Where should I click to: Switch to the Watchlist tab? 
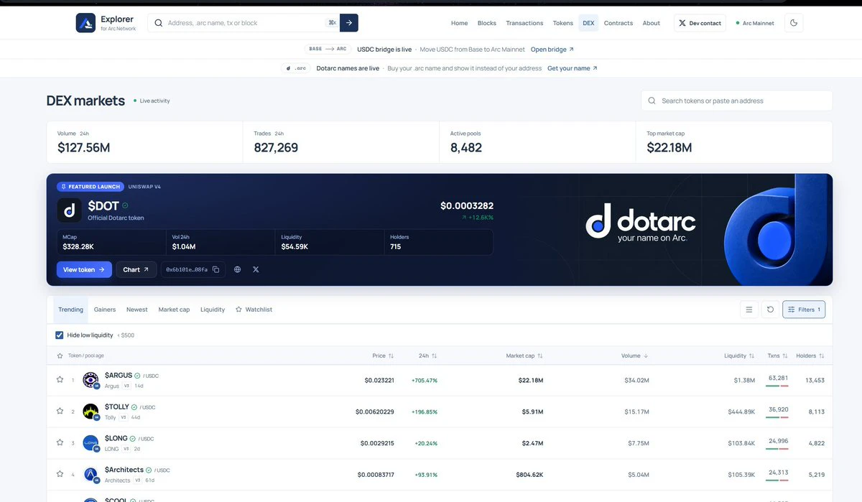pos(254,310)
